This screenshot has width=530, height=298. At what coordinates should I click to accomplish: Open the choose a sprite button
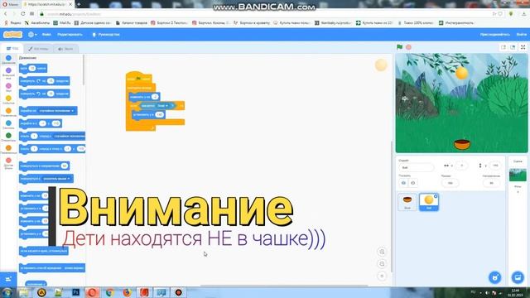[495, 278]
